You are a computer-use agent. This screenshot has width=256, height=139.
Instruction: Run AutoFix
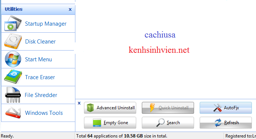tap(226, 108)
